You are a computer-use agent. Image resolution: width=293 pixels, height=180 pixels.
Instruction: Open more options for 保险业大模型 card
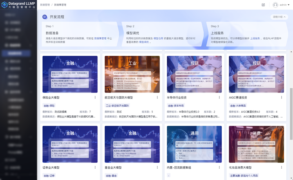click(x=95, y=97)
